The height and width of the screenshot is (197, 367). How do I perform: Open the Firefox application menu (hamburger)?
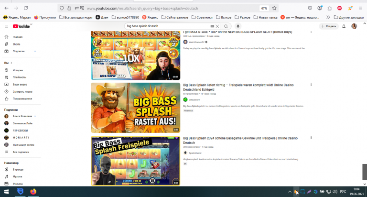pyautogui.click(x=360, y=8)
